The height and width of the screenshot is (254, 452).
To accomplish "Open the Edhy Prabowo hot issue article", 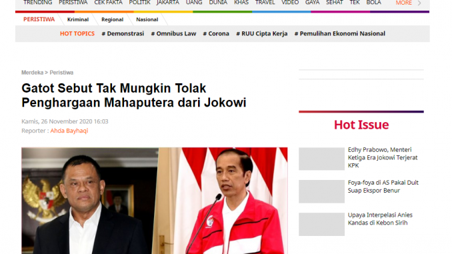I will (x=383, y=158).
